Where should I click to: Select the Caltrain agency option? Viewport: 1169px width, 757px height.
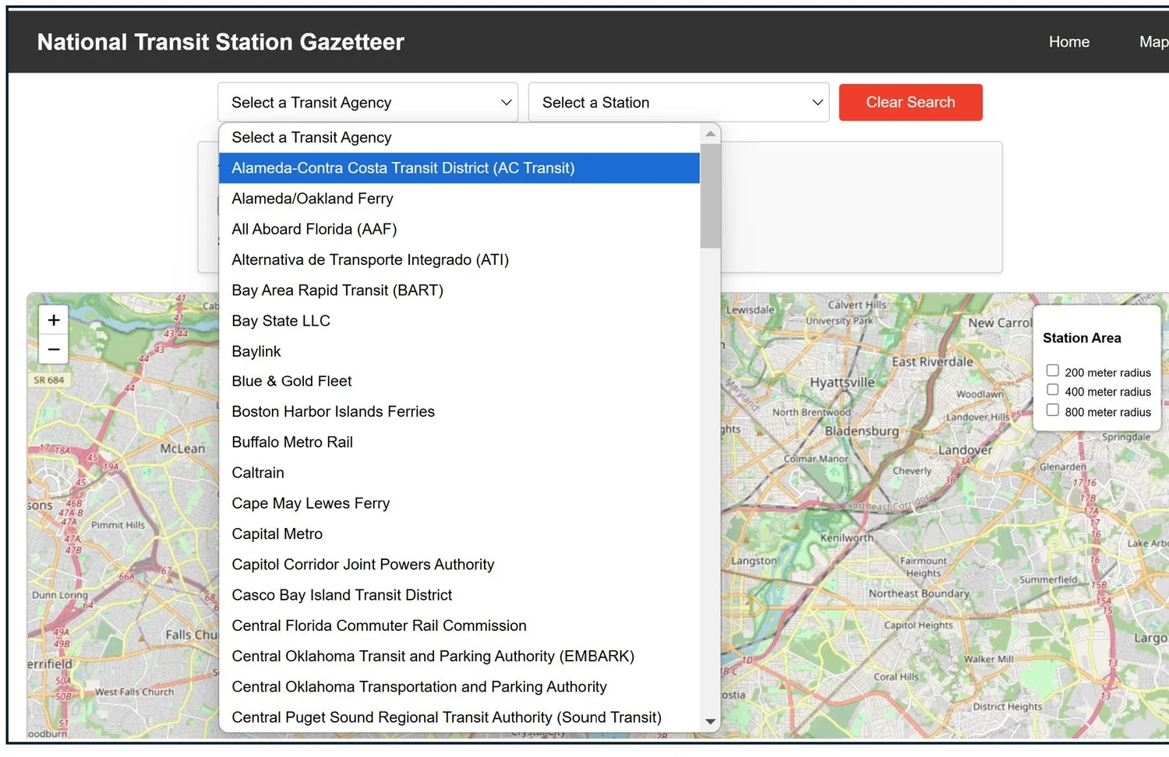(258, 472)
